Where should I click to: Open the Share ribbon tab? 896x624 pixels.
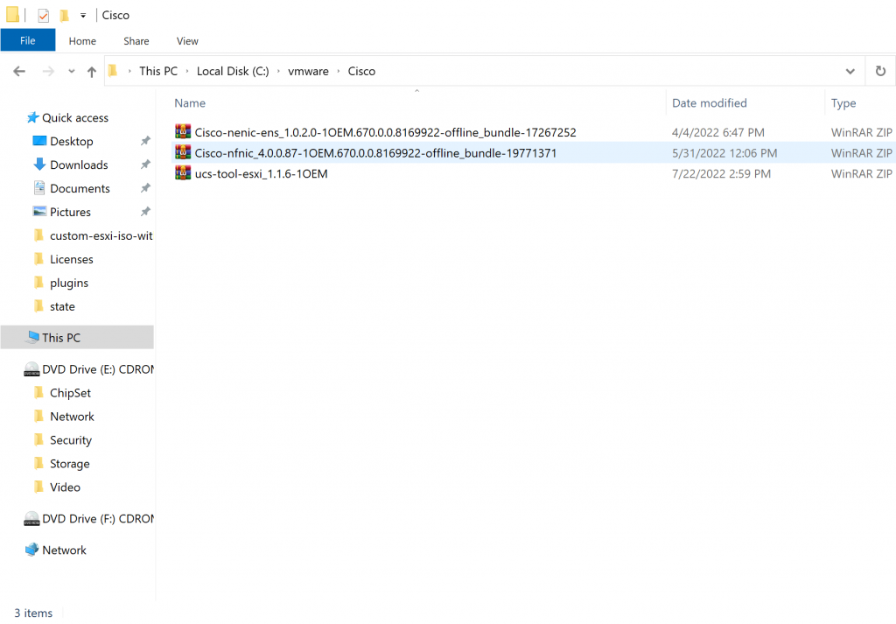click(136, 40)
